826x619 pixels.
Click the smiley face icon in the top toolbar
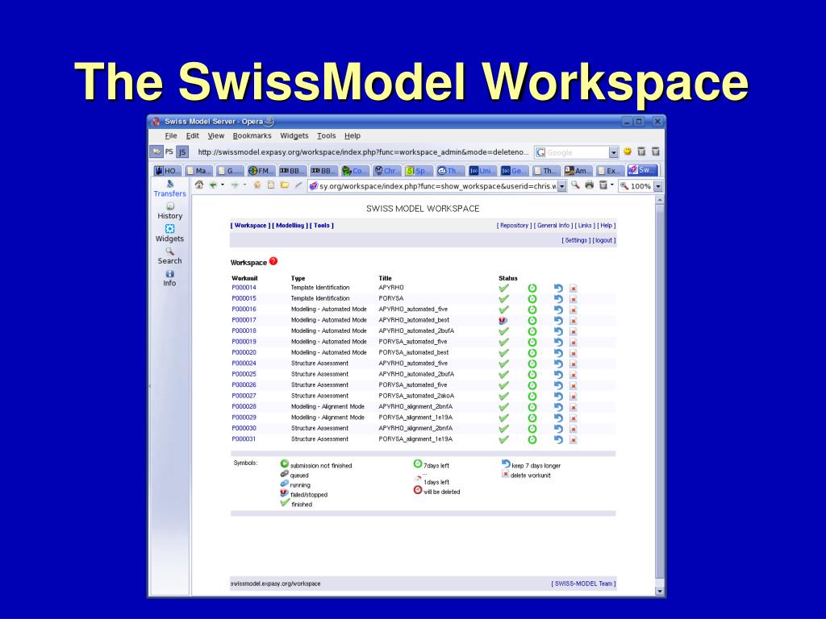[x=628, y=152]
